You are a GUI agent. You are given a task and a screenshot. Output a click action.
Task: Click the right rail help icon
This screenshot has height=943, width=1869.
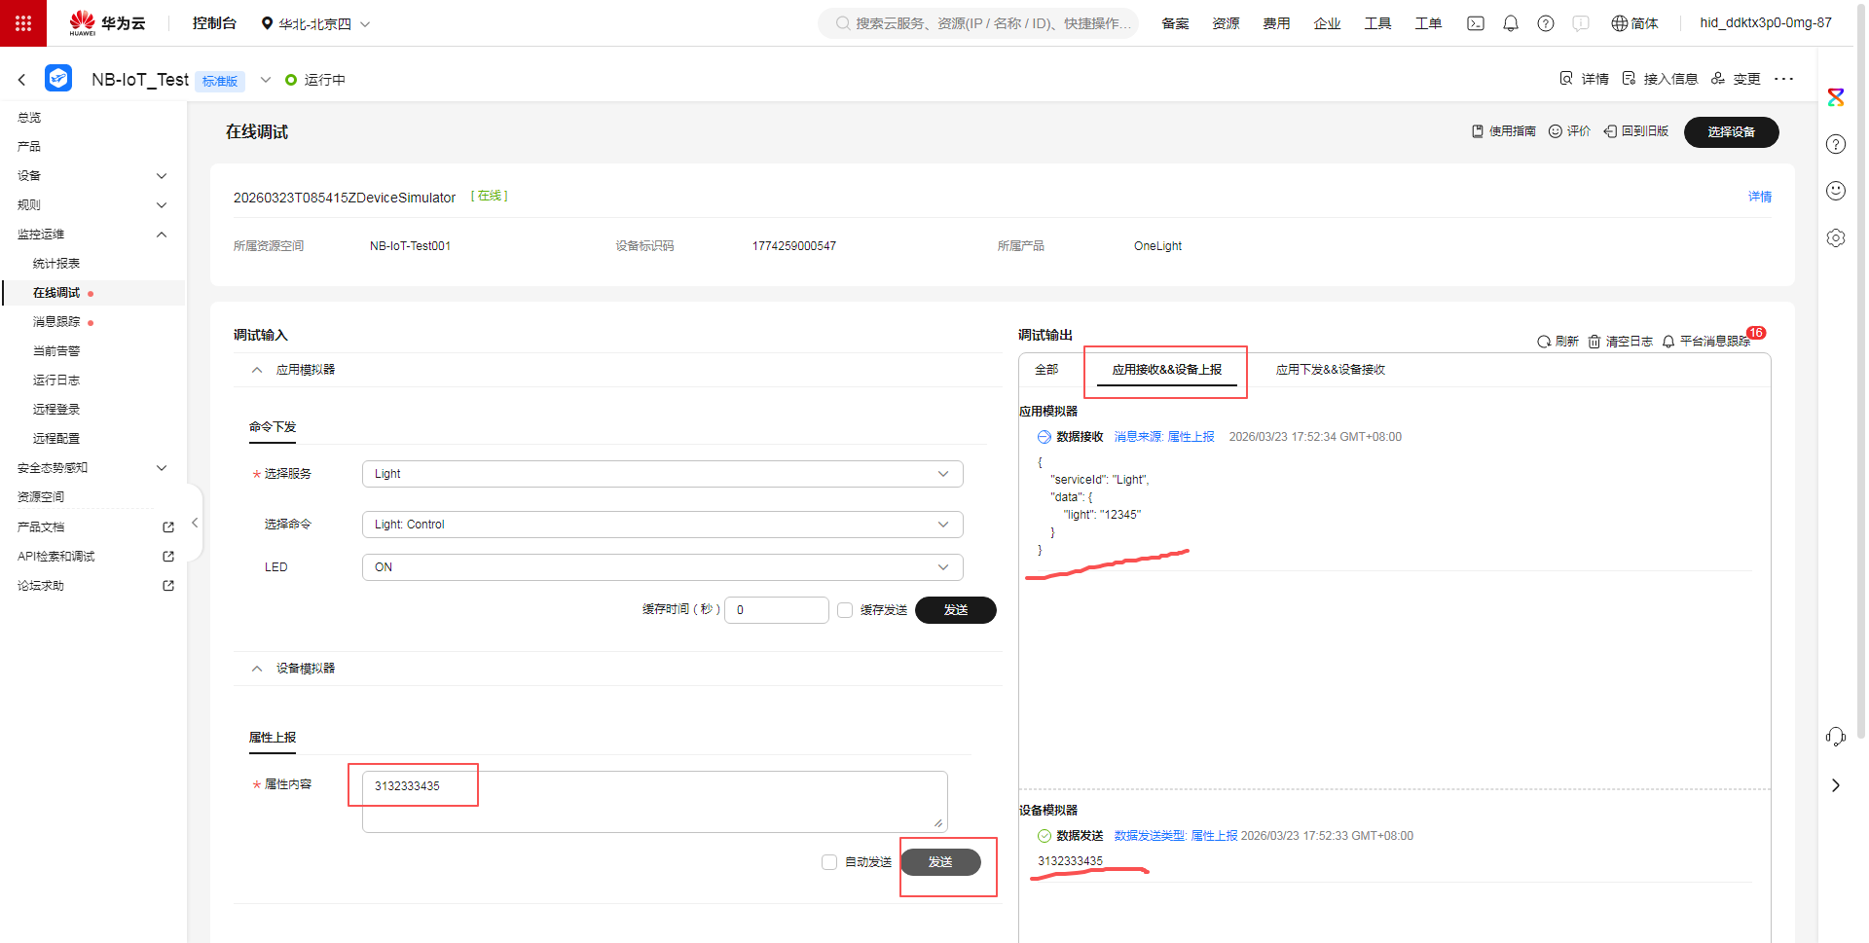coord(1836,144)
